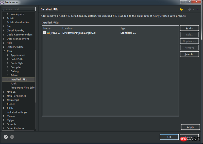The width and height of the screenshot is (203, 144).
Task: Select the JRebel preference page
Action: point(11,104)
